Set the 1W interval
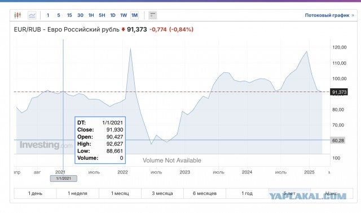Image resolution: width=361 pixels, height=213 pixels. tap(124, 15)
